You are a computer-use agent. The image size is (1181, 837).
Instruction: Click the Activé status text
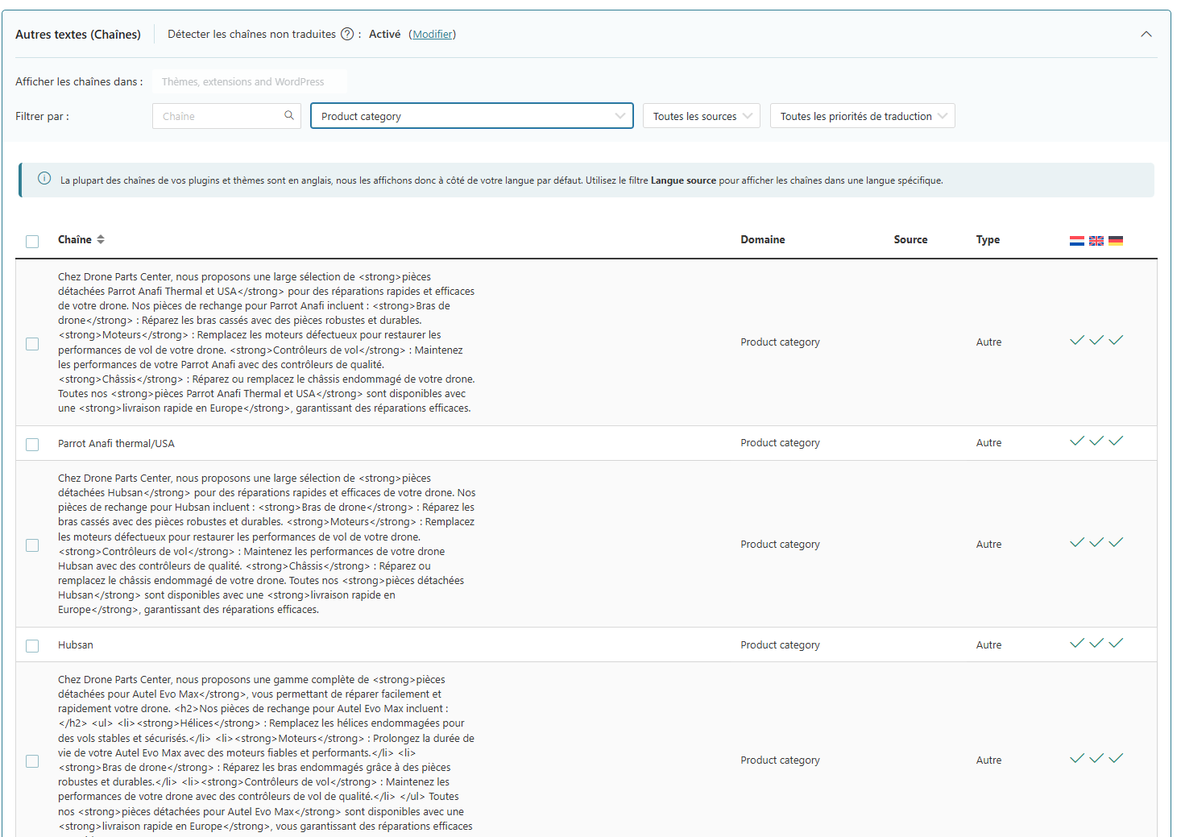click(x=384, y=34)
